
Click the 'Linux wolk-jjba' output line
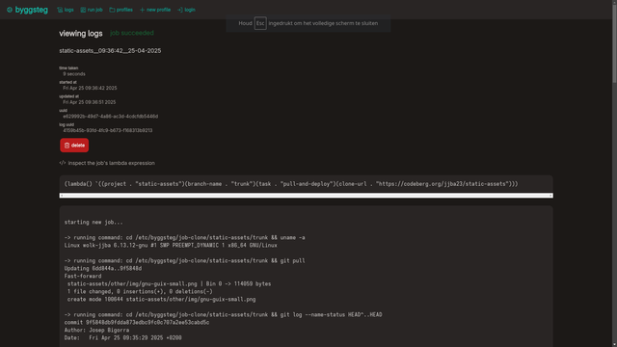point(171,246)
